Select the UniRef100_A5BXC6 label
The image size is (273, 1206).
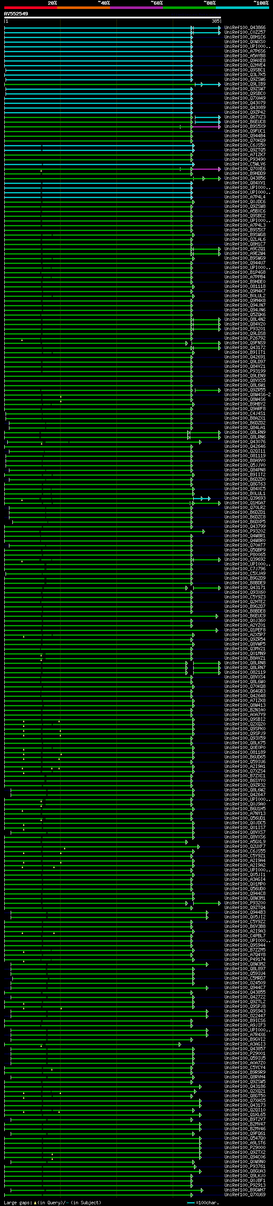[x=245, y=211]
